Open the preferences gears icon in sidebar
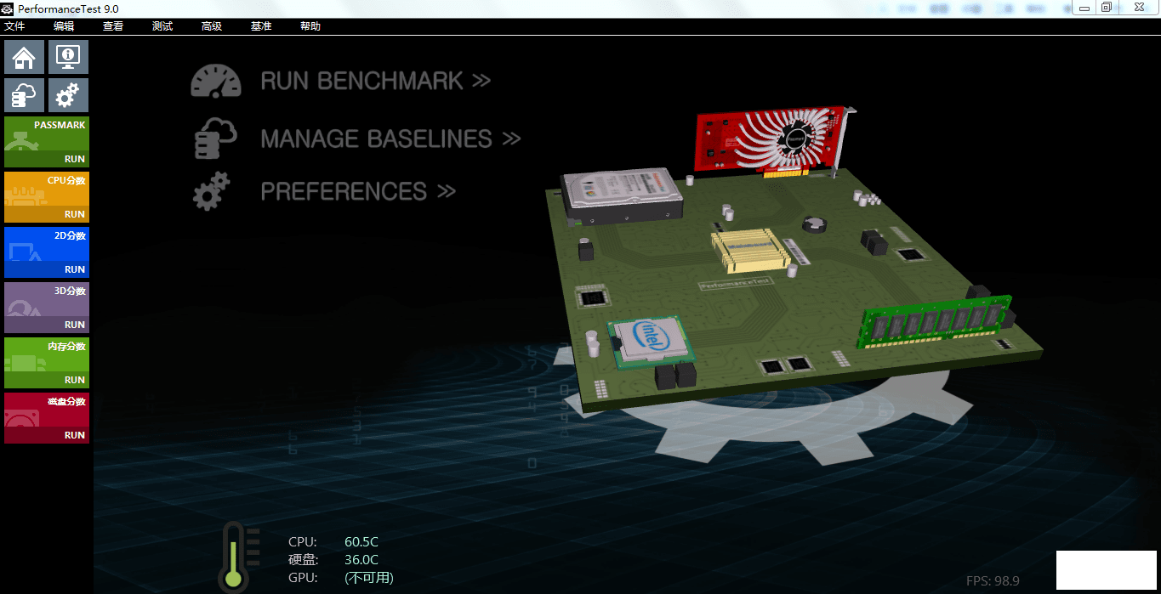 pos(68,94)
